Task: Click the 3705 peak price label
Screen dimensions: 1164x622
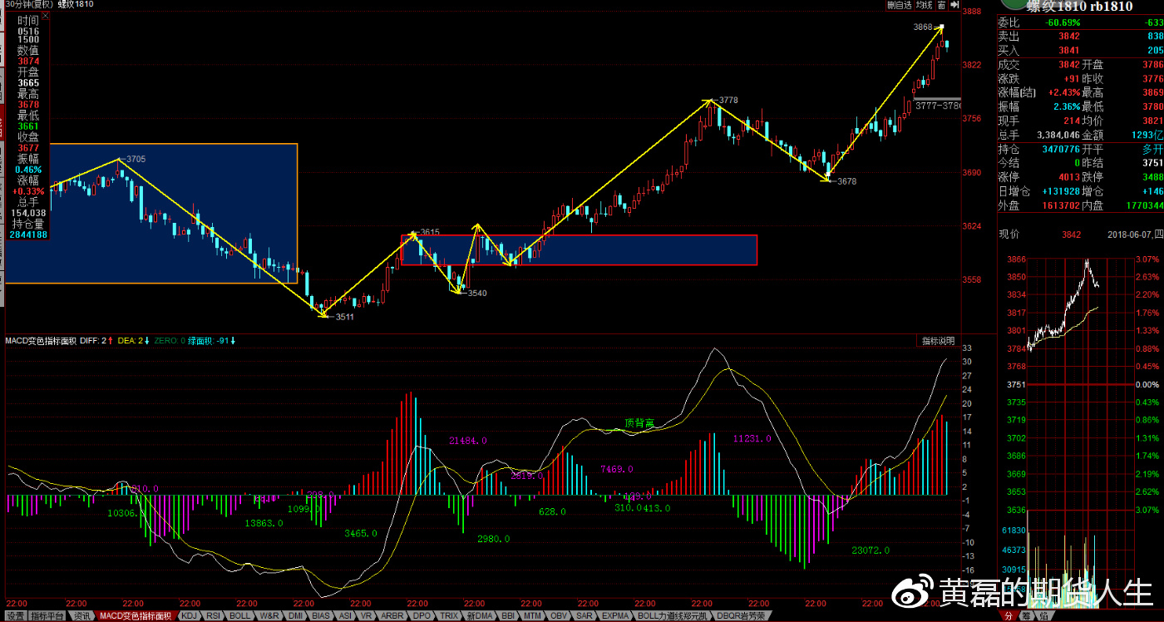Action: [136, 159]
